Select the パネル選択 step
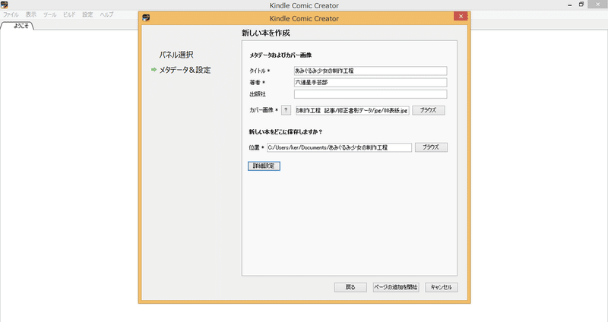This screenshot has height=322, width=608. pos(176,55)
